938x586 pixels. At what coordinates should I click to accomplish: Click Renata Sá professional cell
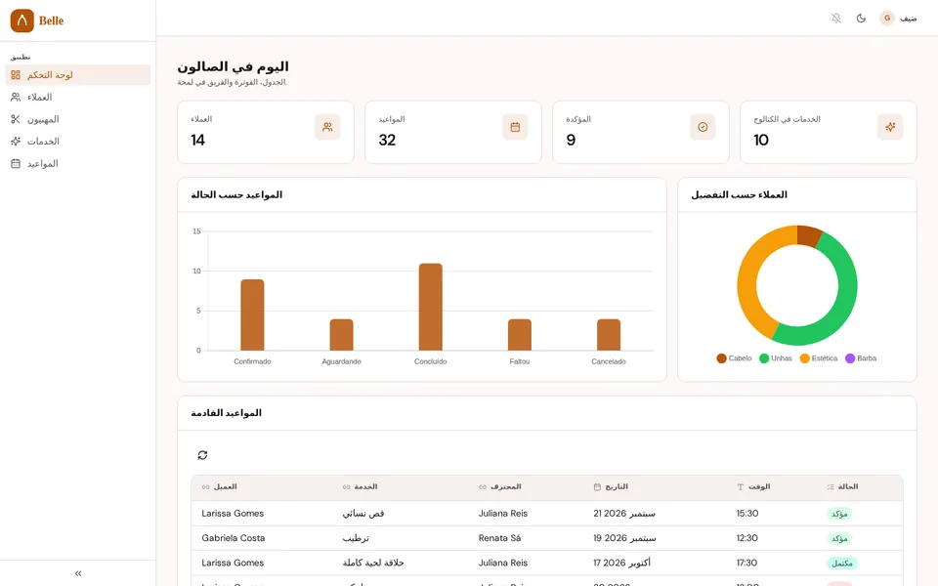pos(499,538)
